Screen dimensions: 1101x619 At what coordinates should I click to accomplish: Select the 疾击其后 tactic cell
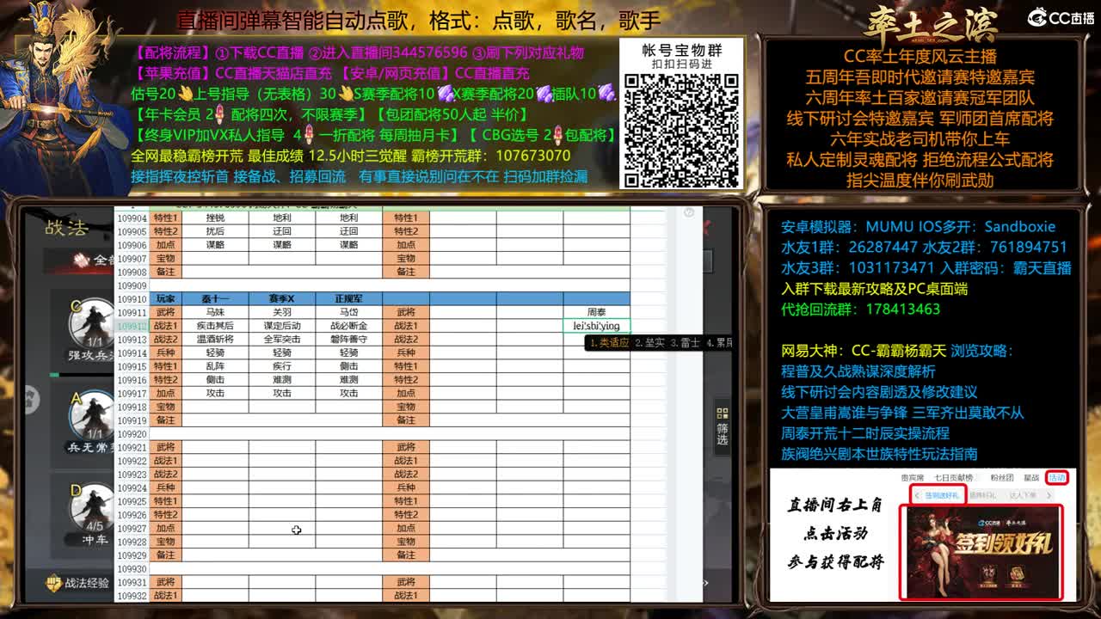tap(215, 326)
